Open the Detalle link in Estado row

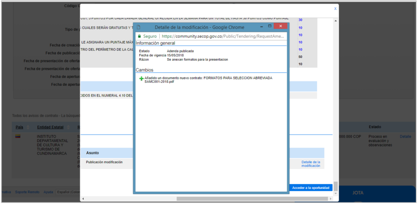[x=405, y=136]
